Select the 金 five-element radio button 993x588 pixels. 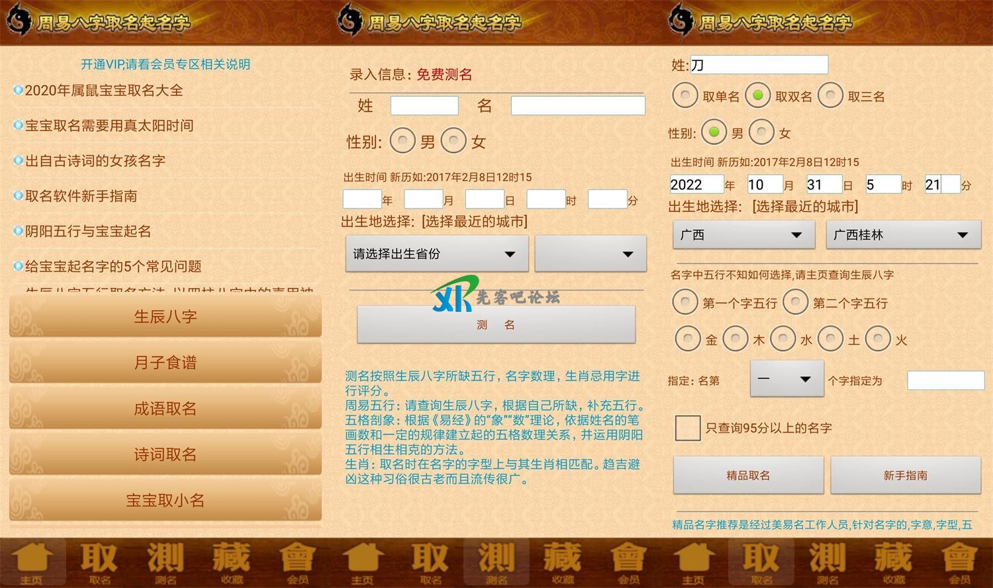click(x=688, y=339)
